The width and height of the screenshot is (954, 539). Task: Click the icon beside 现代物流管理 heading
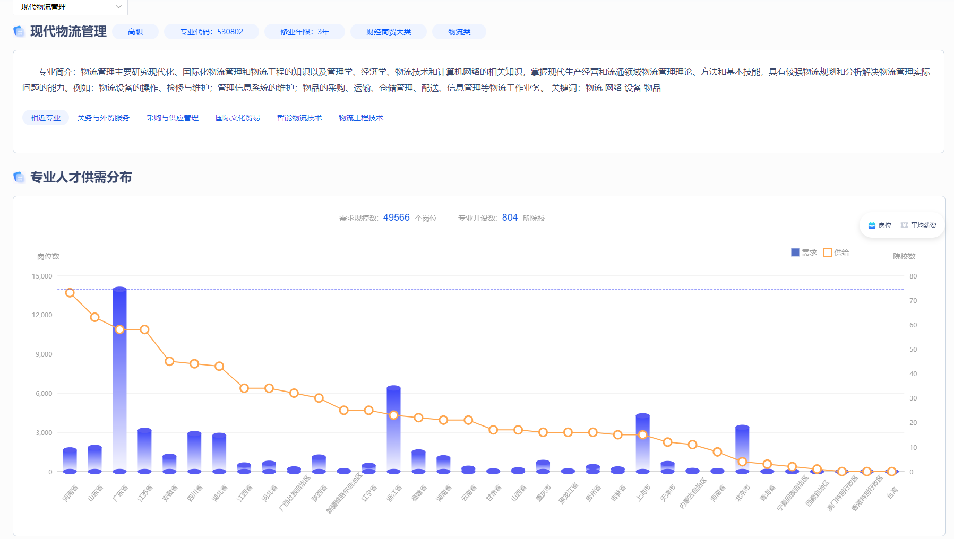coord(19,31)
